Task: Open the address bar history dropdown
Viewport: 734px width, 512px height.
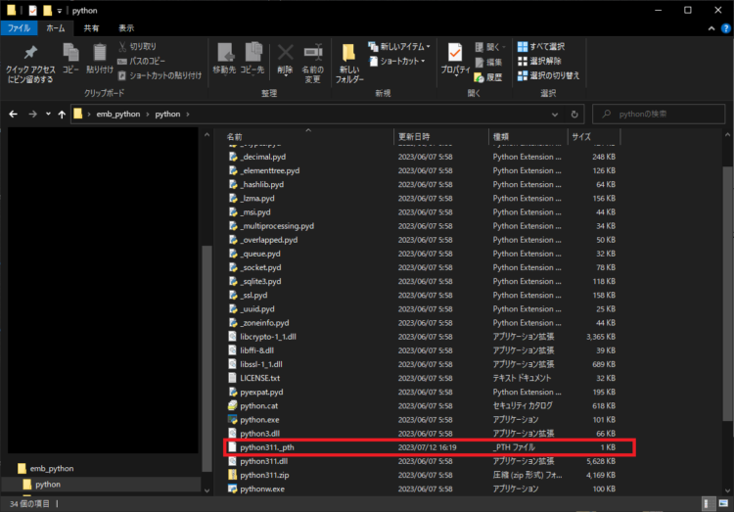Action: click(555, 114)
